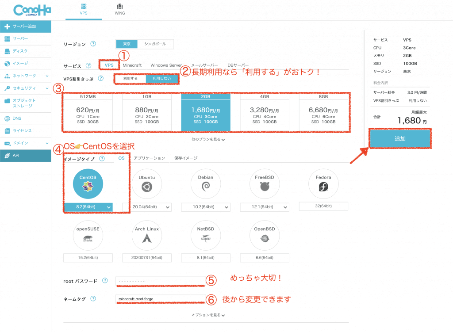Screen dimensions: 453x332
Task: Open help for VPS割引きっぷ
Action: point(100,78)
